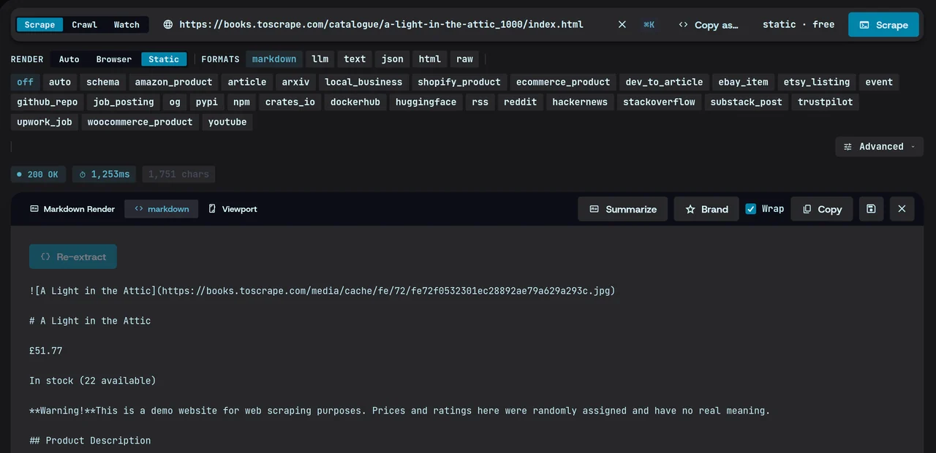Choose the pypi extractor
The image size is (936, 453).
pos(207,102)
